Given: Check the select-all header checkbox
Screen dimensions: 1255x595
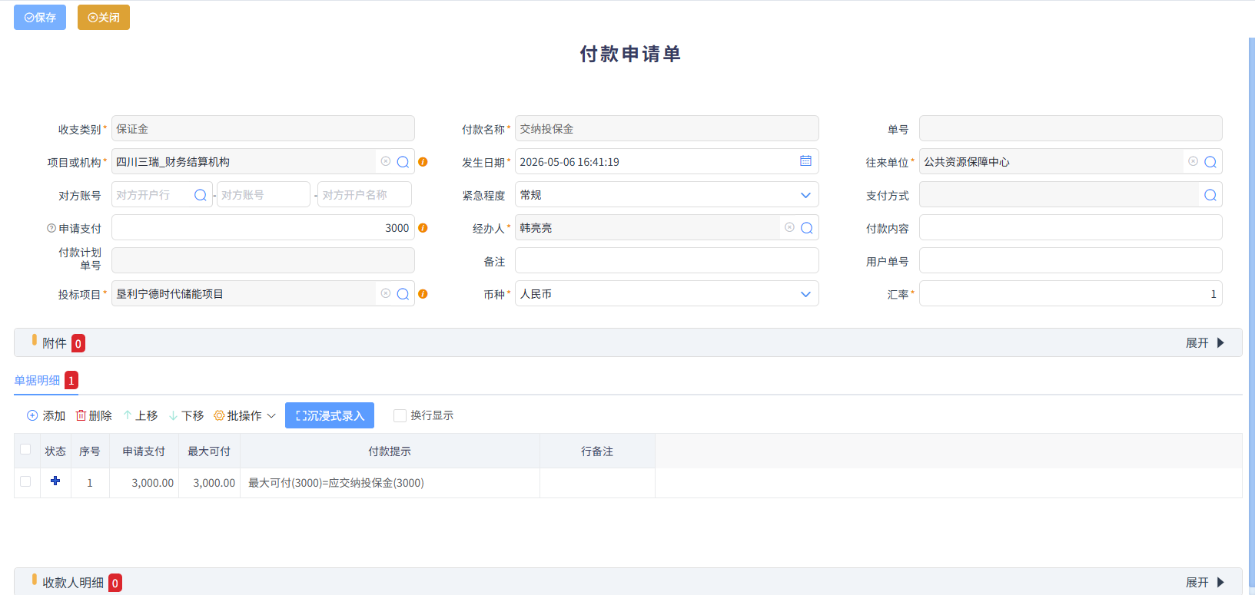Looking at the screenshot, I should (x=25, y=449).
